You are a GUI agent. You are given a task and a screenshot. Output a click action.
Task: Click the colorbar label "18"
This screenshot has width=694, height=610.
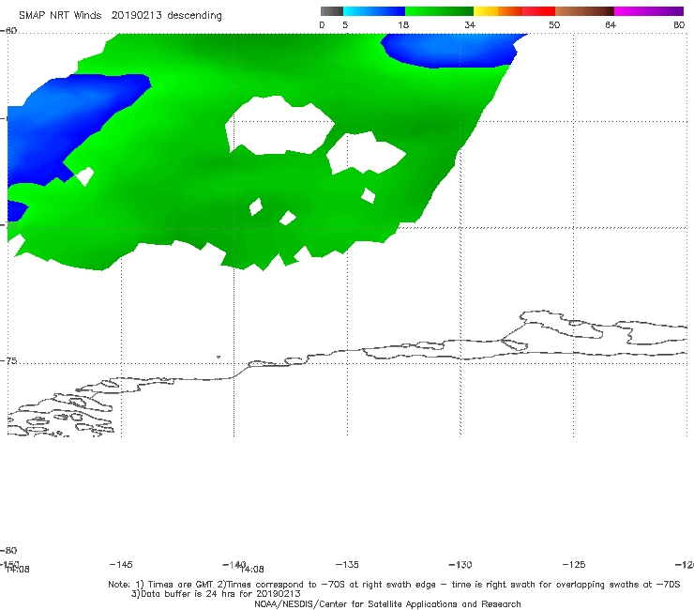click(x=403, y=24)
